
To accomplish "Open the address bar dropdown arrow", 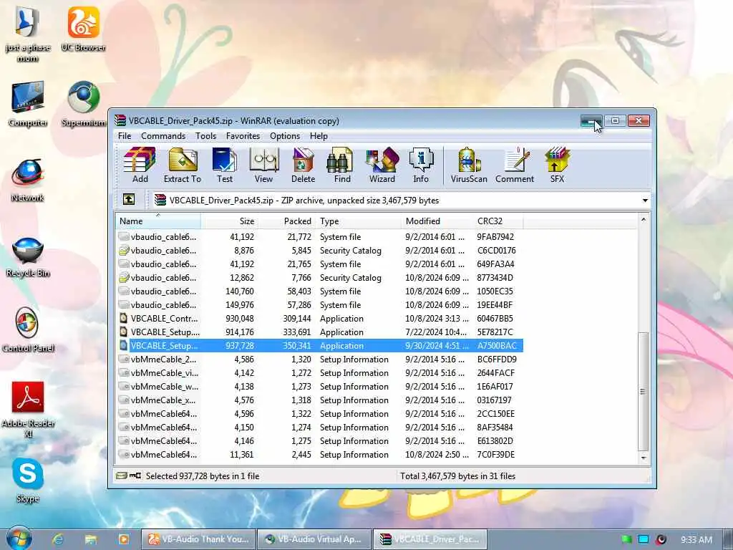I will [645, 201].
